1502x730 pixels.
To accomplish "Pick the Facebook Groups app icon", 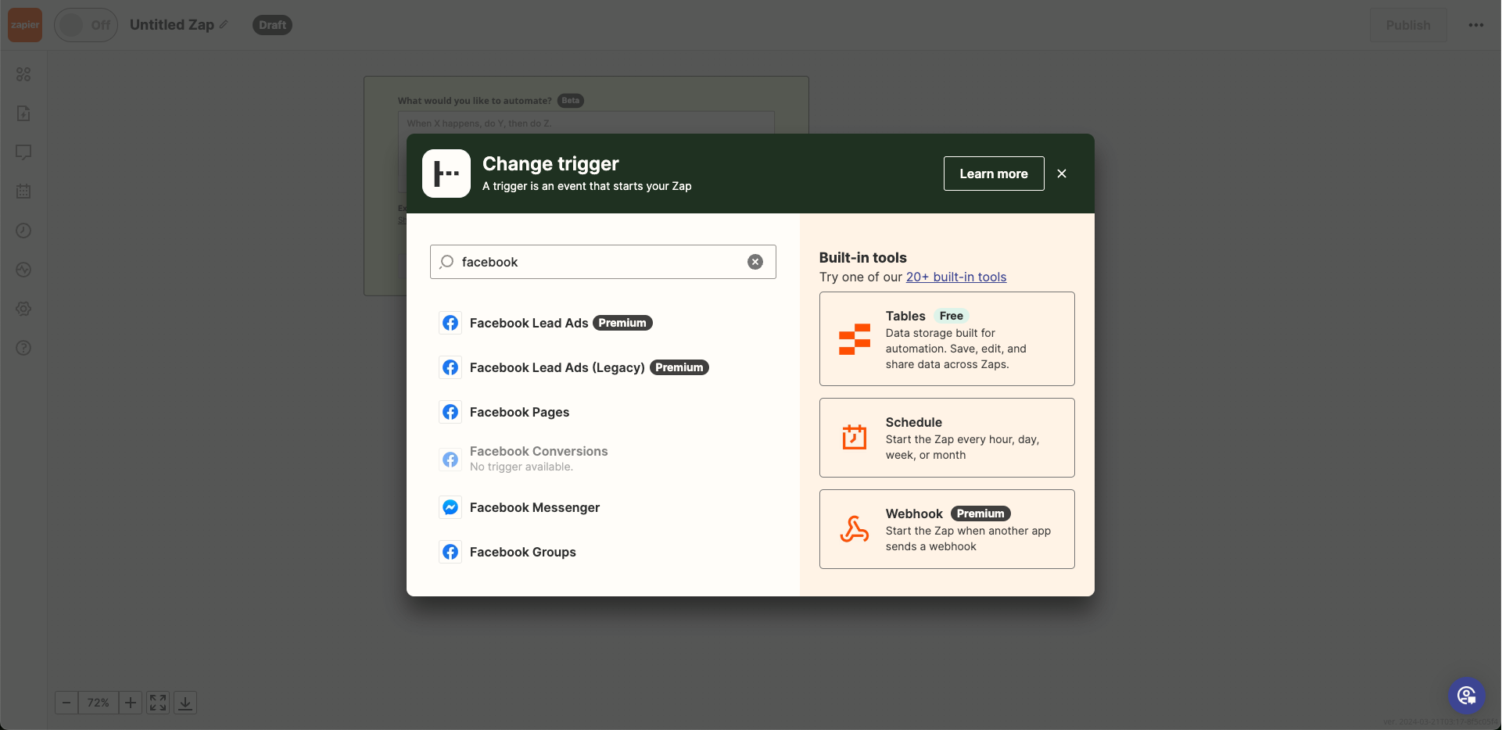I will [x=450, y=552].
